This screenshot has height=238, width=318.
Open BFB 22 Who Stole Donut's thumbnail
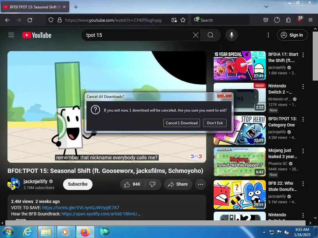(239, 195)
